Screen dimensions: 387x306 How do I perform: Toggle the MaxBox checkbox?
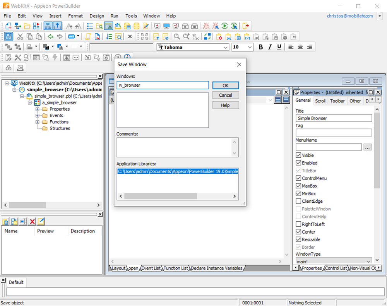pyautogui.click(x=298, y=186)
